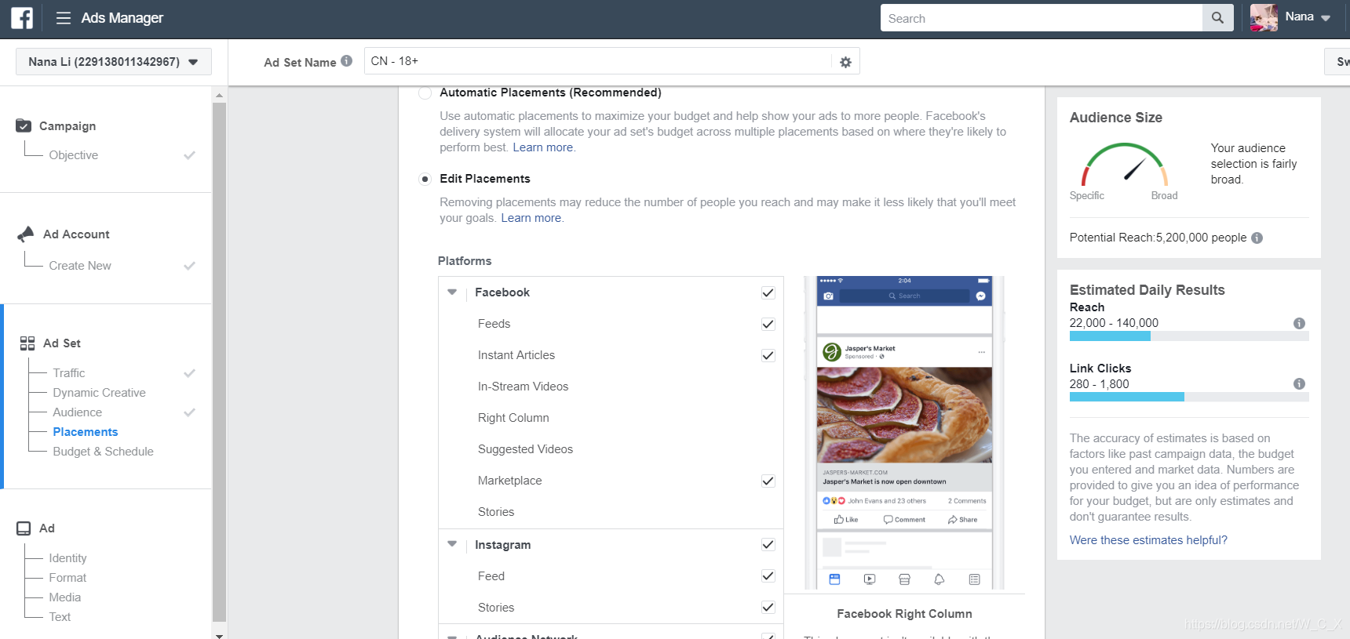Image resolution: width=1350 pixels, height=639 pixels.
Task: Open Format under Ad
Action: coord(67,578)
